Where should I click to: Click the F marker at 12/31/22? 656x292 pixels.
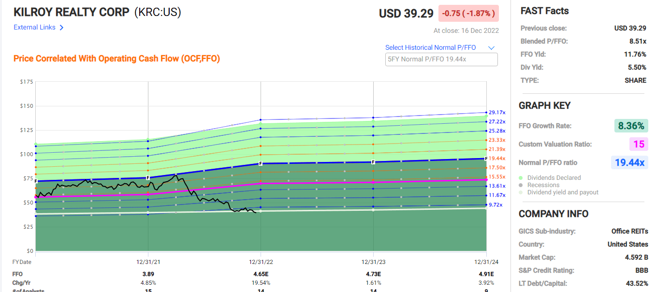[x=261, y=164]
